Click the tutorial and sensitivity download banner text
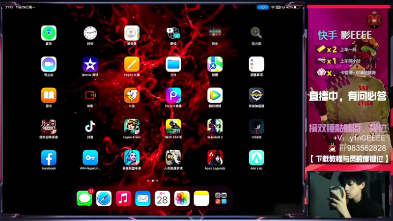This screenshot has height=221, width=393. (349, 159)
